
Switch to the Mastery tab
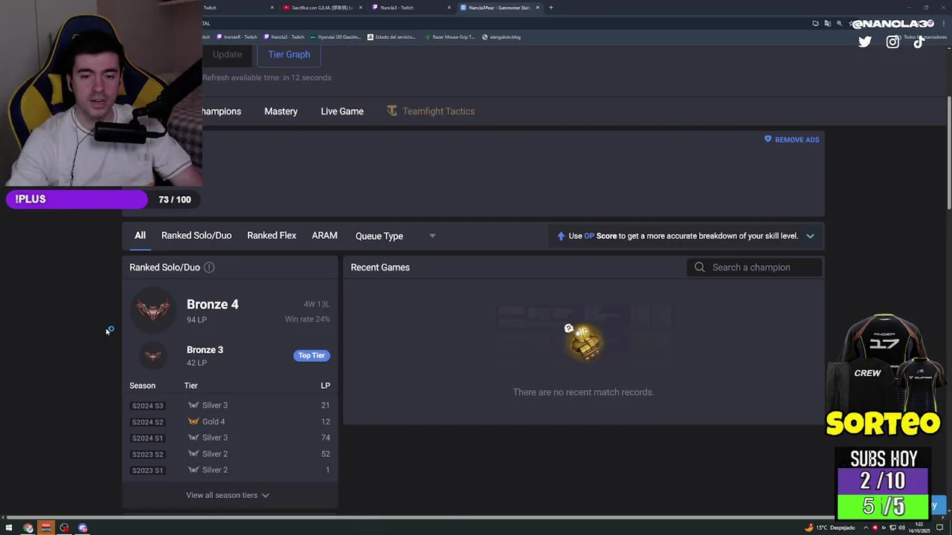(x=280, y=111)
